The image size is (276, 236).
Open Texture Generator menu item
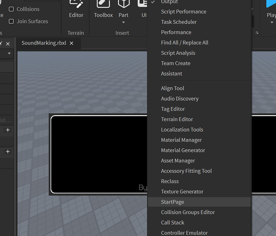pos(199,192)
